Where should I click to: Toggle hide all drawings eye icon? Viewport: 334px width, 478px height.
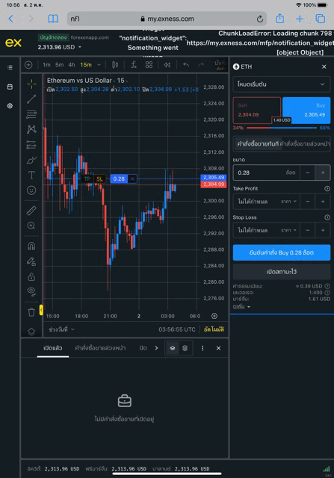tap(31, 291)
